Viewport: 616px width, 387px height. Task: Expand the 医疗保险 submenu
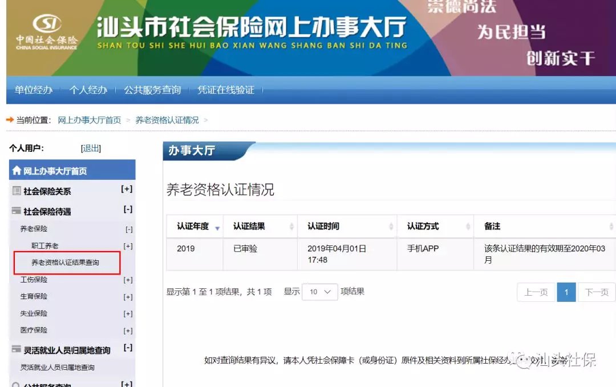(128, 330)
